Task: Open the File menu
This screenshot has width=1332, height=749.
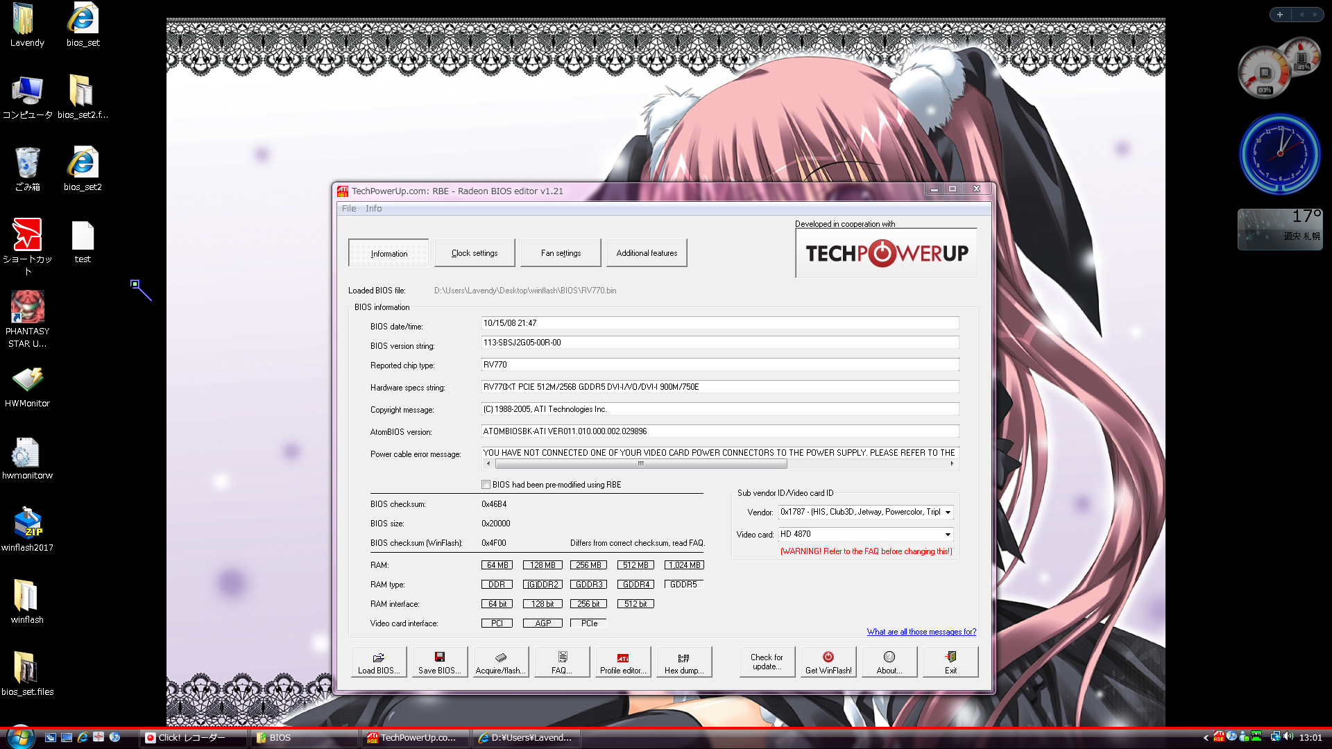Action: [x=349, y=209]
